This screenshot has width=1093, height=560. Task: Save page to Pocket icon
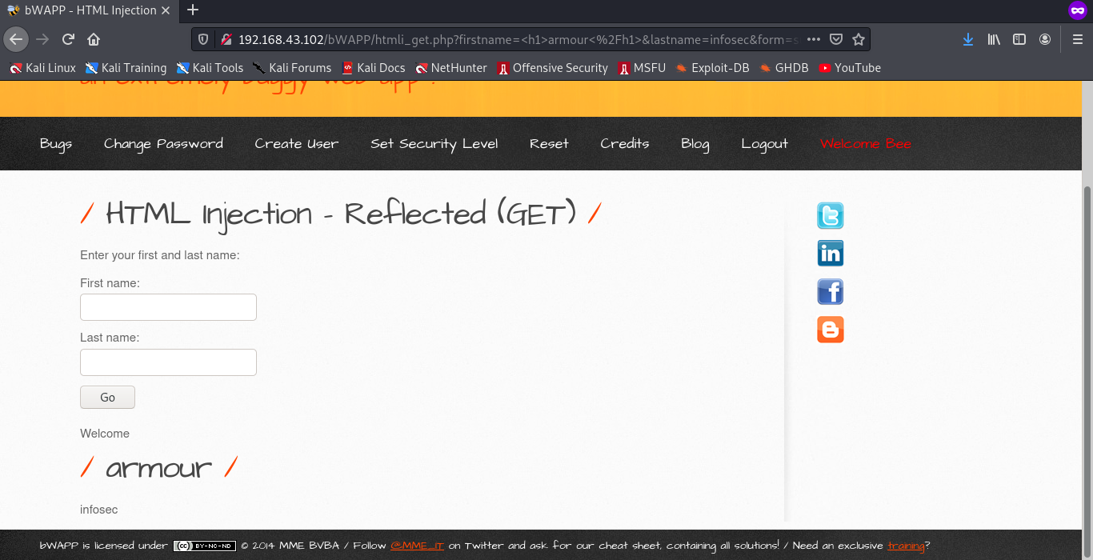pyautogui.click(x=835, y=39)
